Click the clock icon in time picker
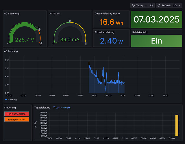The image size is (185, 144). [x=133, y=5]
